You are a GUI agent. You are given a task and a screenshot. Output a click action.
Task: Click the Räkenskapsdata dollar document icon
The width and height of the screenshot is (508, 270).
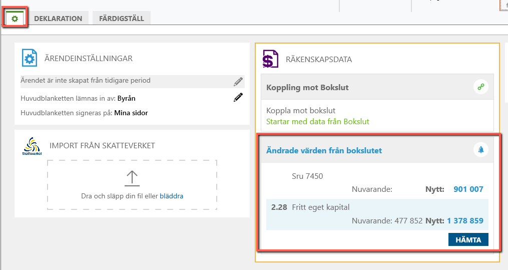[270, 59]
